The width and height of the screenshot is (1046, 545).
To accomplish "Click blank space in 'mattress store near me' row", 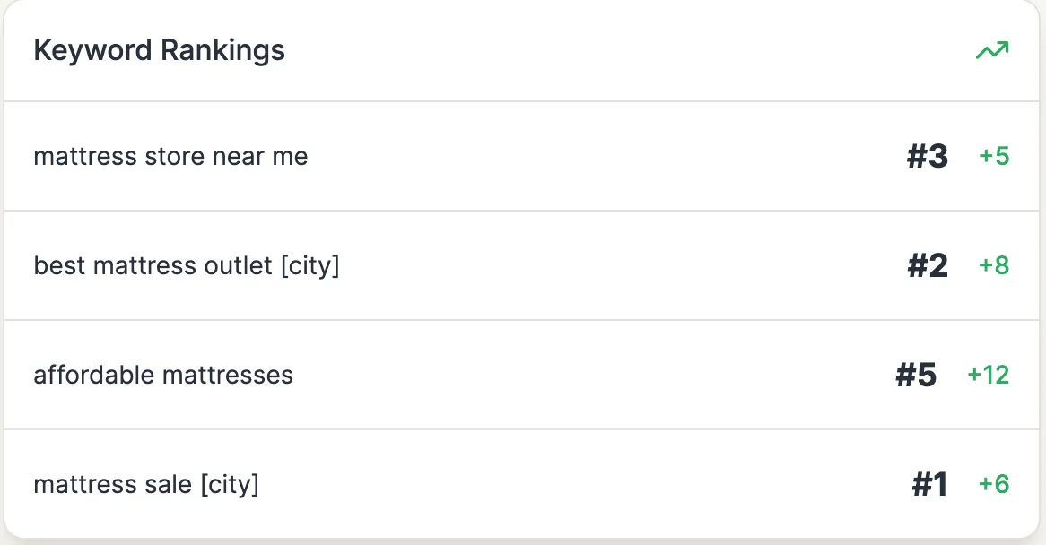I will click(601, 157).
